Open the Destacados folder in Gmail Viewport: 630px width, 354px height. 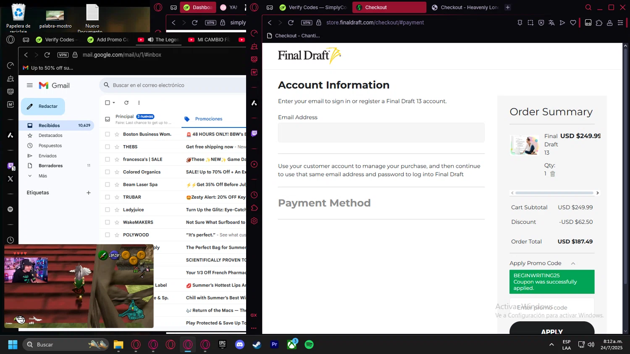pos(57,135)
